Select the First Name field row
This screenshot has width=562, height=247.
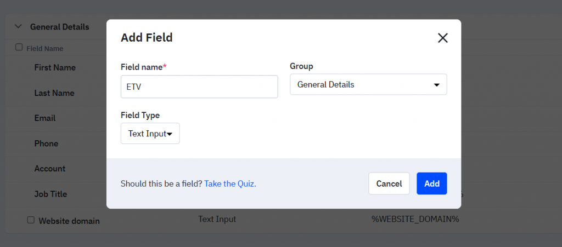55,67
